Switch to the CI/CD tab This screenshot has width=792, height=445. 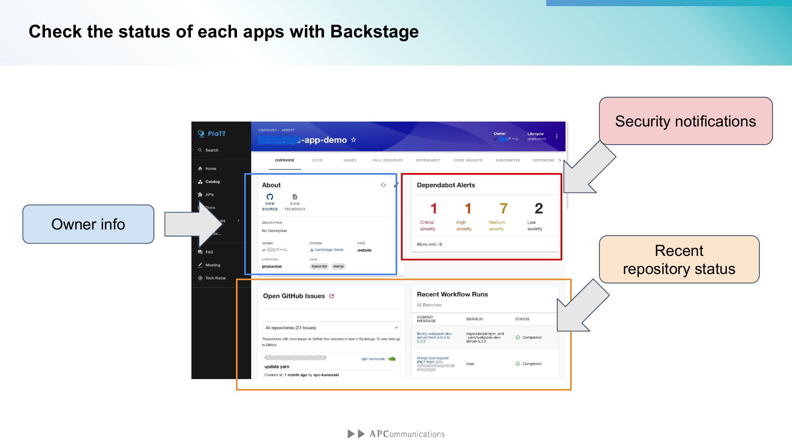(317, 161)
